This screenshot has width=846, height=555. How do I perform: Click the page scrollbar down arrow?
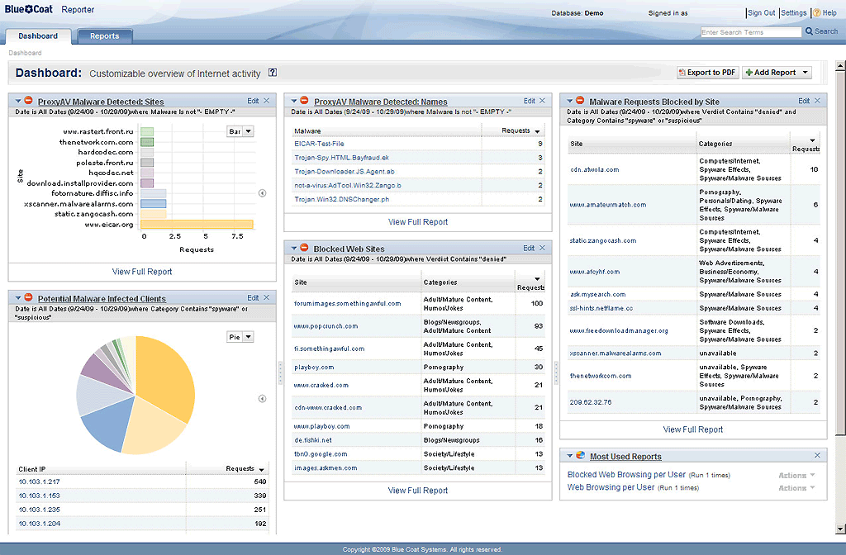coord(840,529)
